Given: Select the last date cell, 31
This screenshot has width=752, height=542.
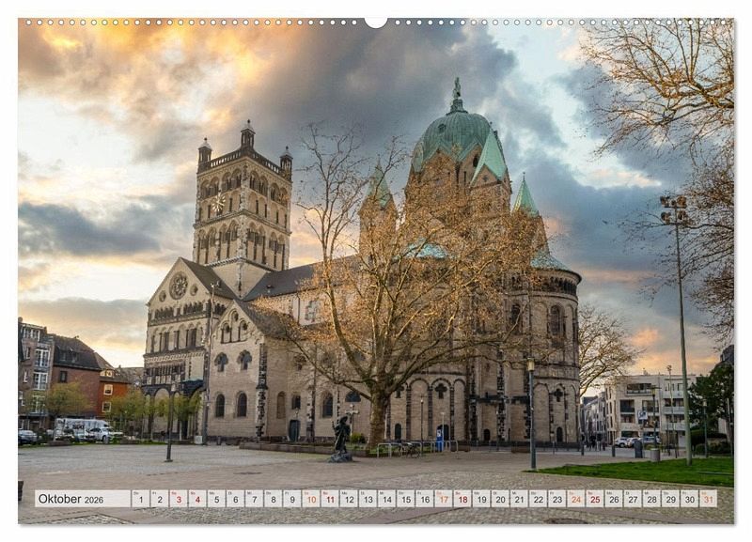Looking at the screenshot, I should [707, 499].
